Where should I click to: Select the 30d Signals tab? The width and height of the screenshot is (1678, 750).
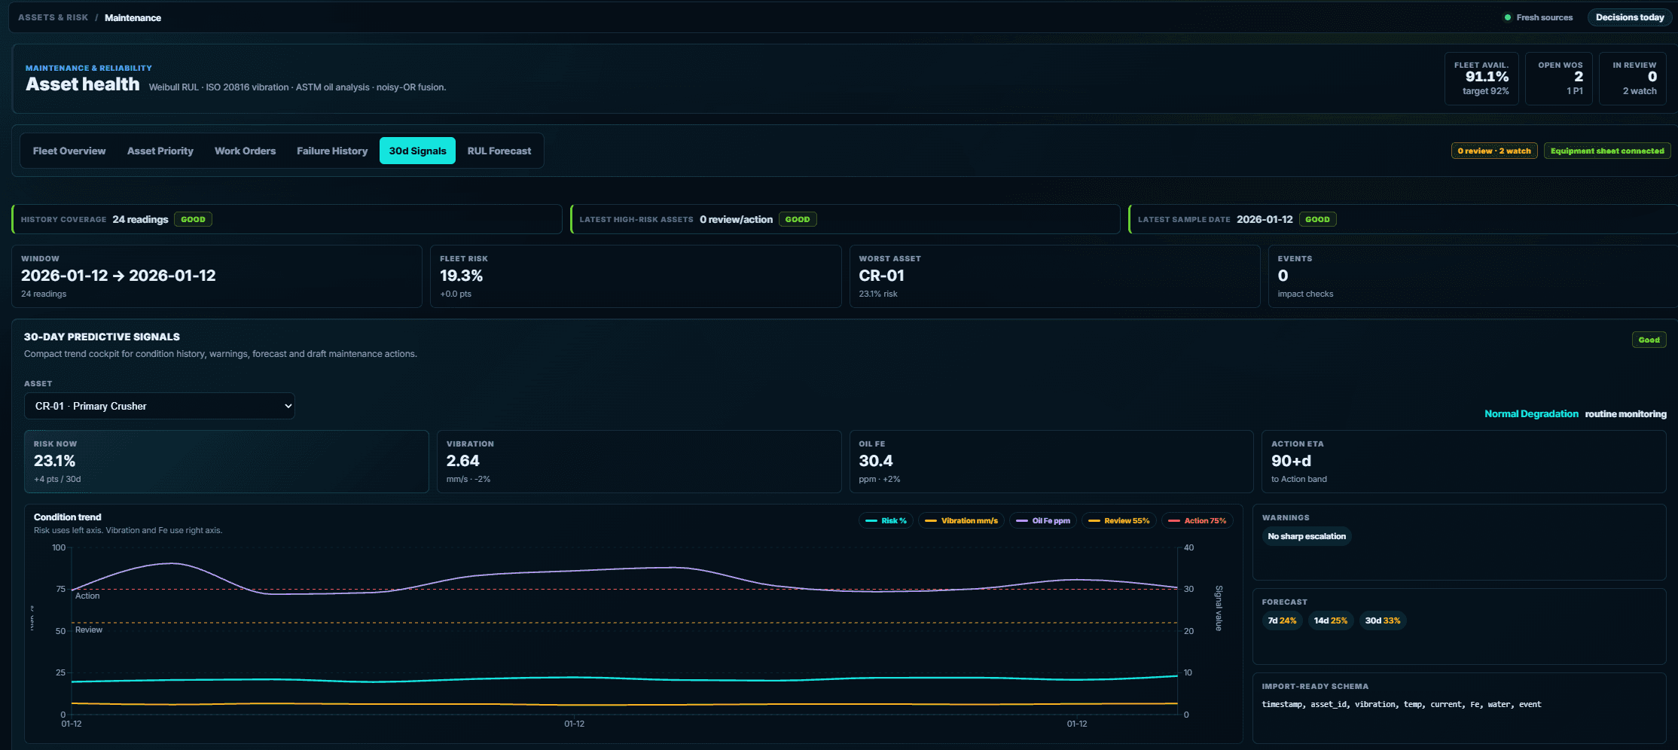[417, 151]
